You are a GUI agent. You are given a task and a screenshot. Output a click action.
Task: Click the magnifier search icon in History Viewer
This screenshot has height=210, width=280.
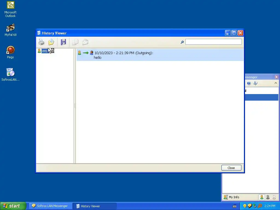tap(182, 42)
